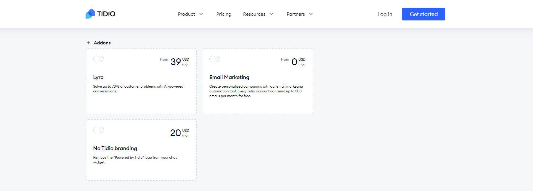Open the Pricing page in navigation
The height and width of the screenshot is (191, 533).
[x=224, y=14]
